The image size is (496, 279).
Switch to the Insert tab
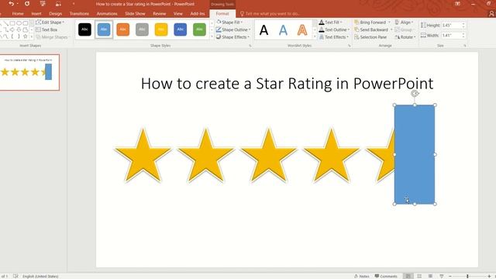click(x=36, y=14)
